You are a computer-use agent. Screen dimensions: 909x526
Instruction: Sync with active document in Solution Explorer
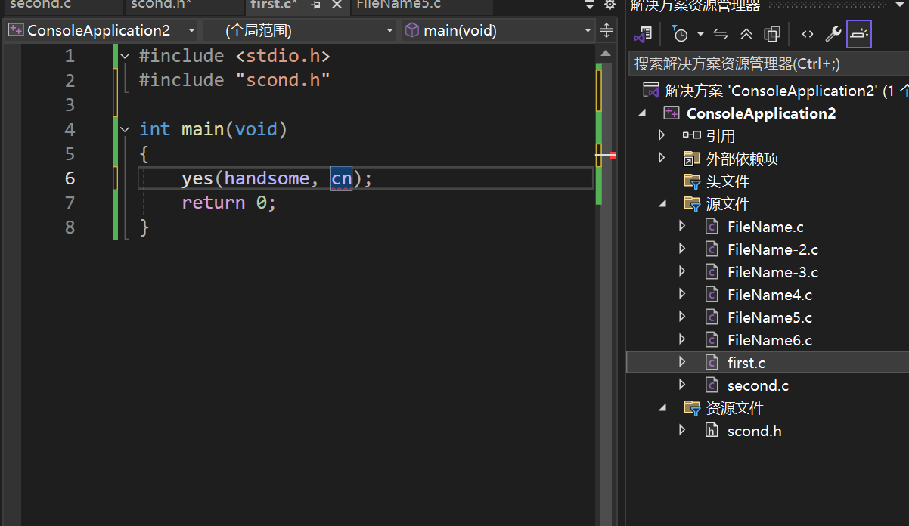(721, 34)
